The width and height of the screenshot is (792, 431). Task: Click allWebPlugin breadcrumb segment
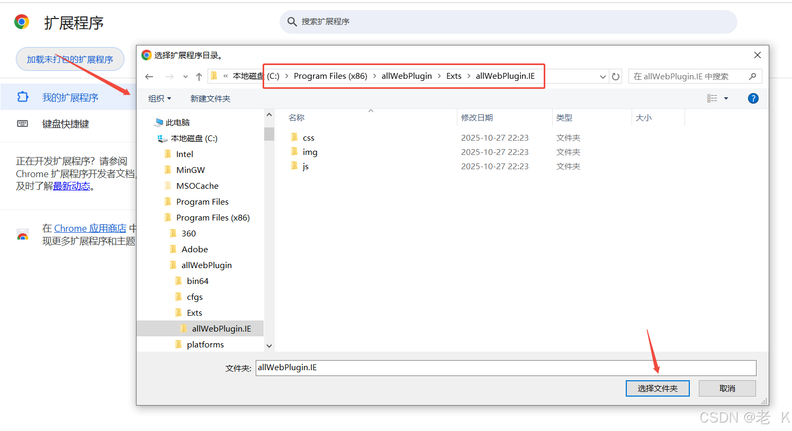point(407,76)
